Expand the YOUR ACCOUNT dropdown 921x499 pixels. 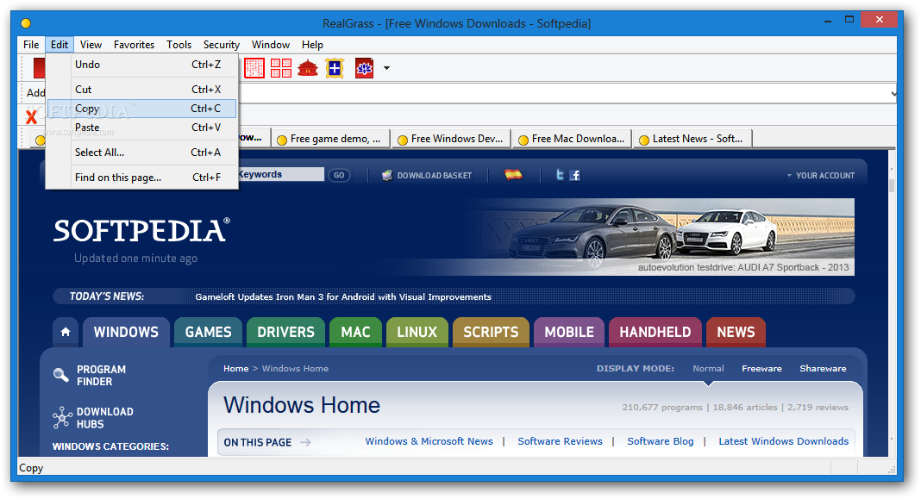821,176
